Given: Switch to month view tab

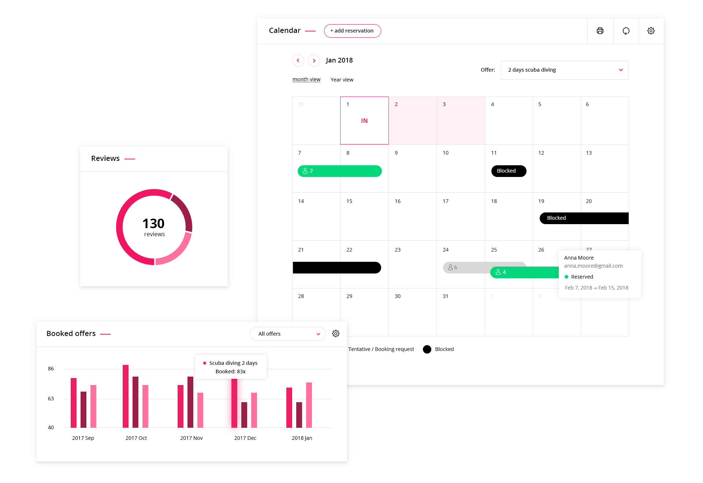Looking at the screenshot, I should tap(306, 79).
